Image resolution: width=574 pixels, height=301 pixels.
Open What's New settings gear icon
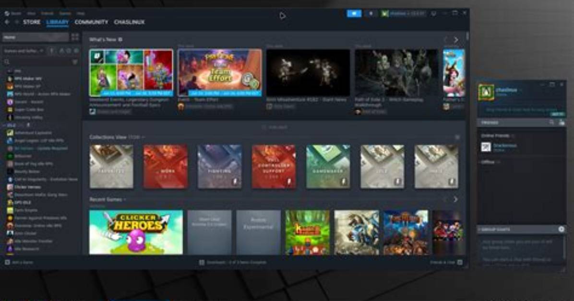point(120,39)
